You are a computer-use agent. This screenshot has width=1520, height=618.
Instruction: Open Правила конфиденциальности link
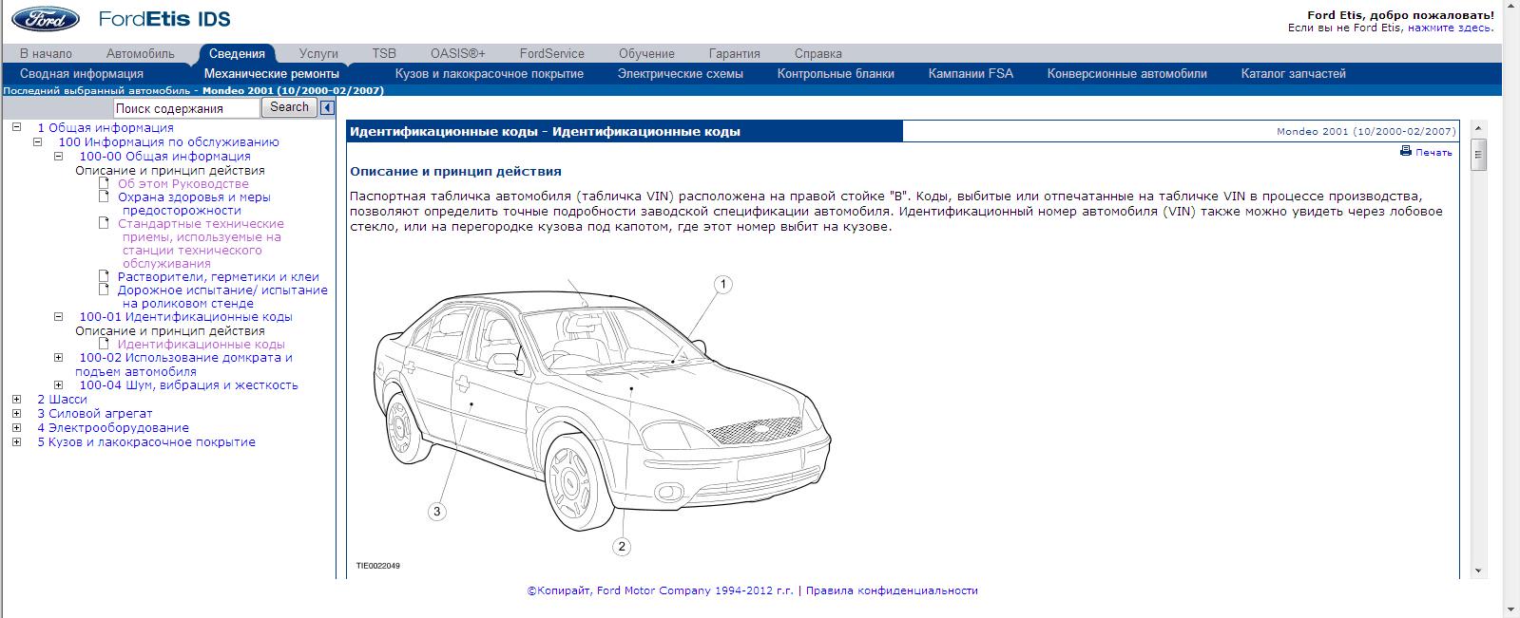pos(892,590)
